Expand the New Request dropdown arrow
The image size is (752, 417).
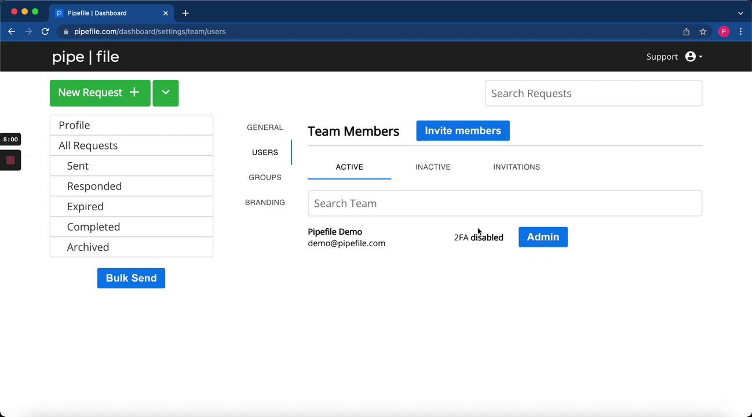166,93
